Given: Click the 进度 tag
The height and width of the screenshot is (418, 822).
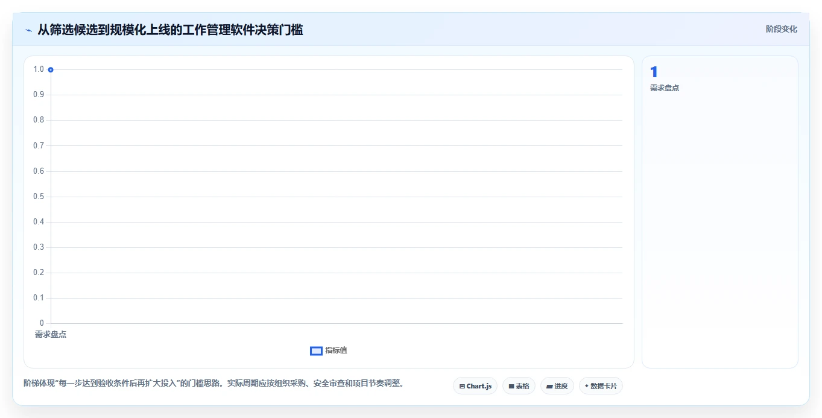Looking at the screenshot, I should pos(557,386).
